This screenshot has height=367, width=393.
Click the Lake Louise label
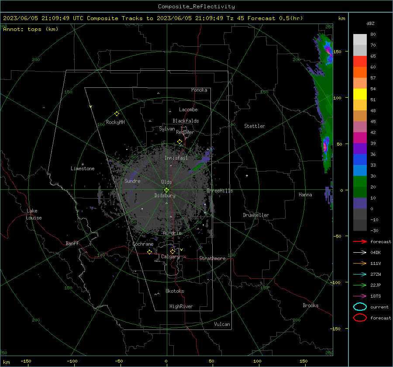coord(34,214)
